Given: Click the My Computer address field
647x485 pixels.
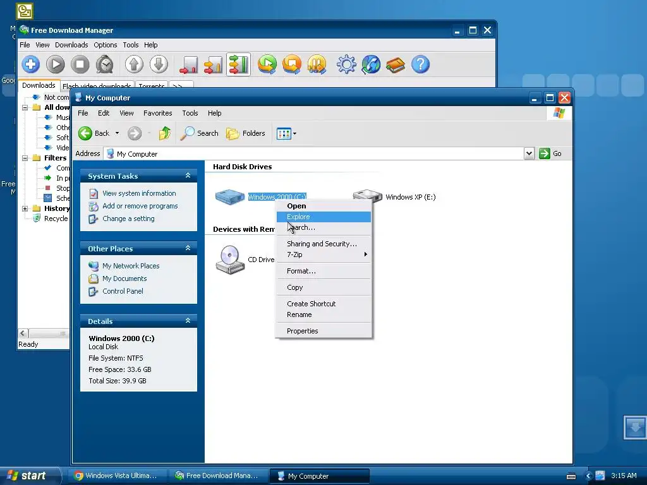Looking at the screenshot, I should tap(315, 153).
